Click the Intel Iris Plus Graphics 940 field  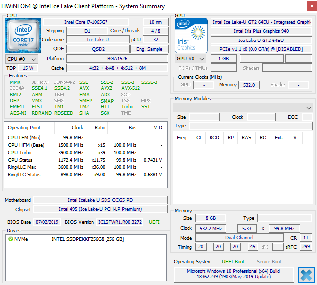261,31
